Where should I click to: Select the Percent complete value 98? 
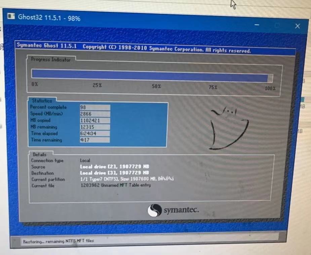click(95, 108)
